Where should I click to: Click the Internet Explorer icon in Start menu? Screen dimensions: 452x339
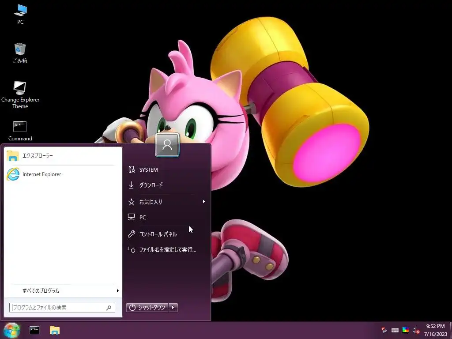tap(13, 174)
